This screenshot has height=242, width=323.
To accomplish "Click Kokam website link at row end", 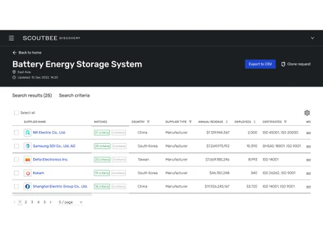I will (308, 173).
